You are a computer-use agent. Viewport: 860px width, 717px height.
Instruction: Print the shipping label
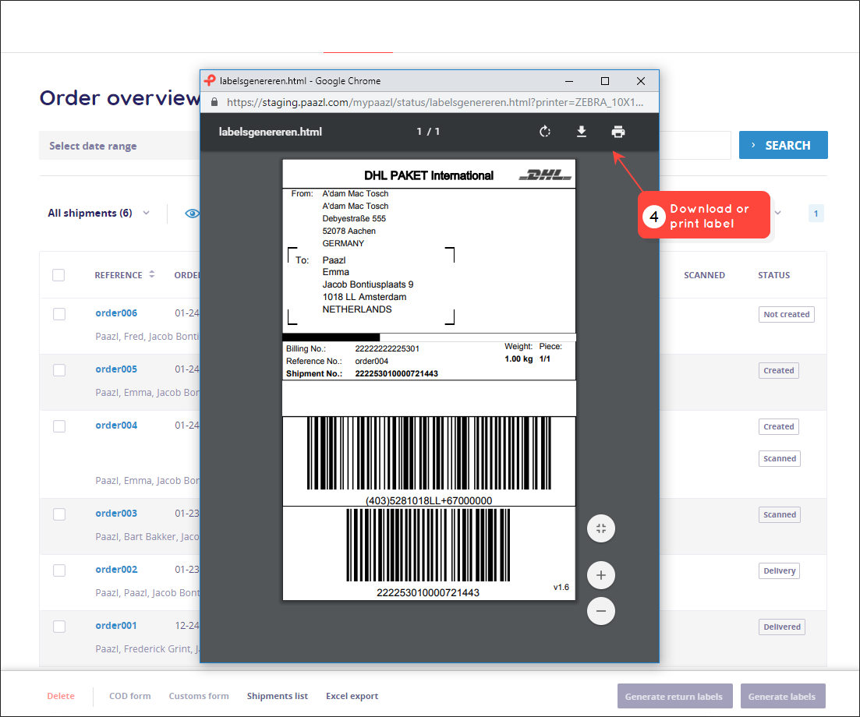(x=618, y=132)
